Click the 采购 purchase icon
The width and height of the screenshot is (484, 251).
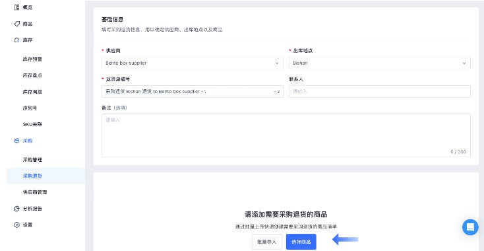[x=16, y=141]
